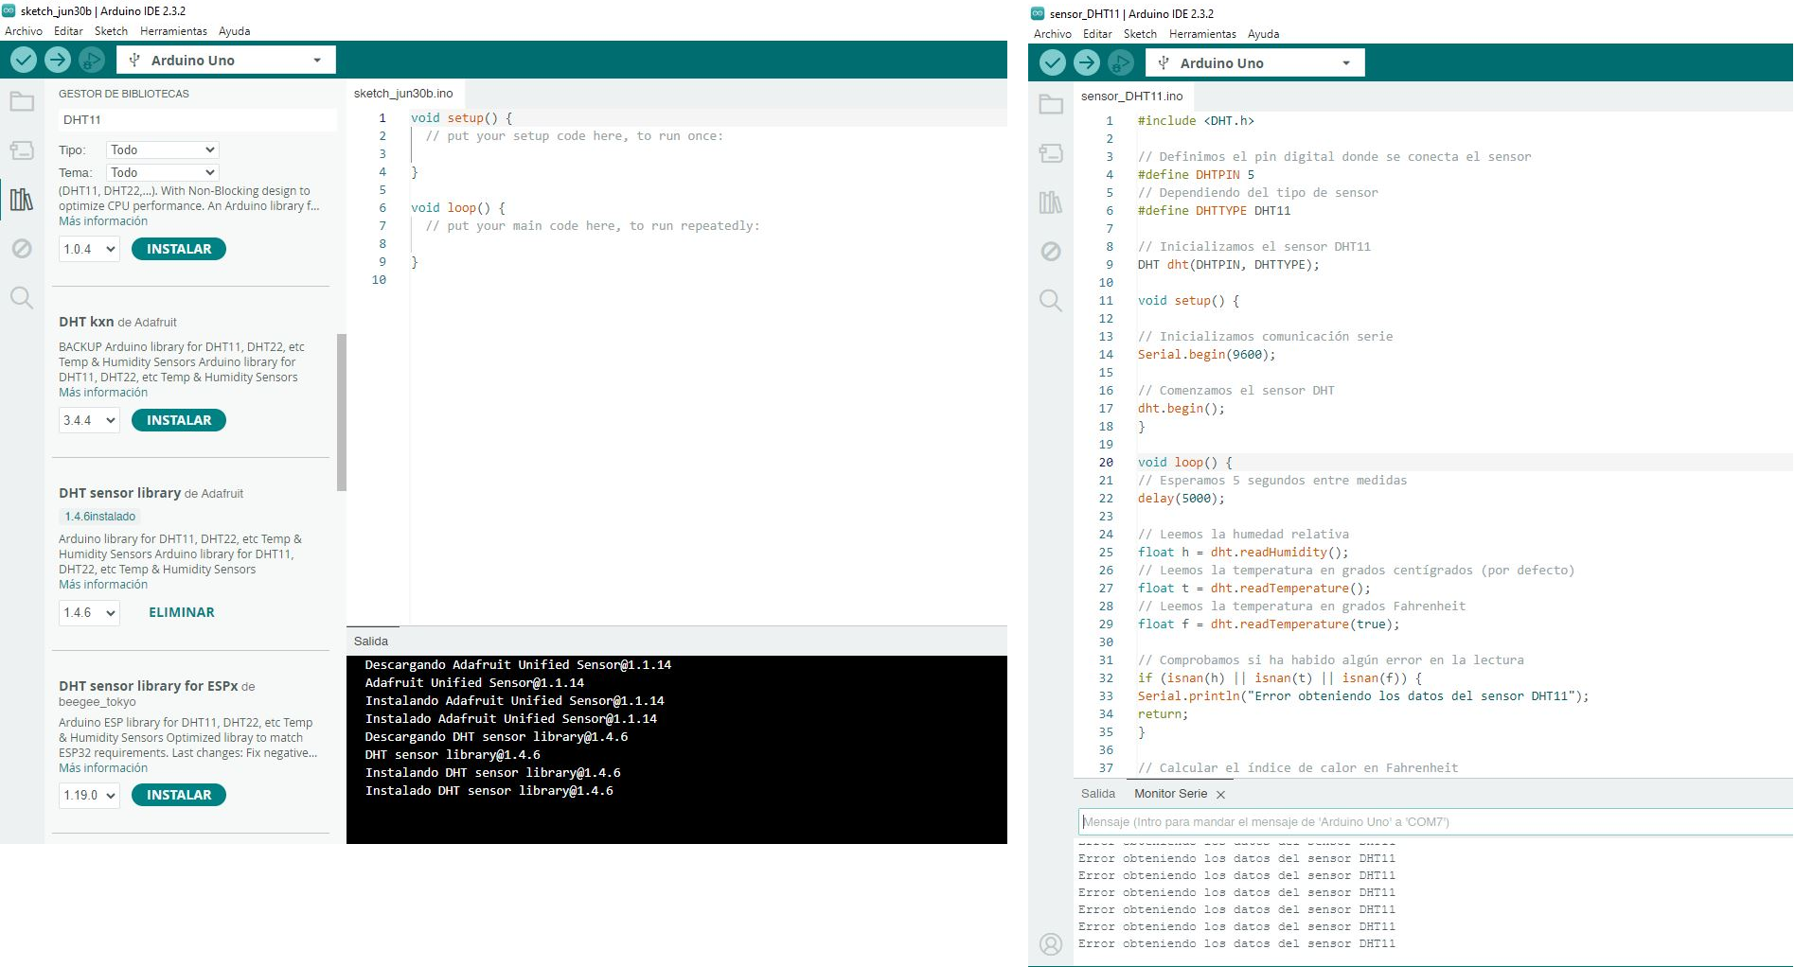Viewport: 1795px width, 967px height.
Task: Click Verify button in sketch_jun30b window
Action: click(24, 60)
